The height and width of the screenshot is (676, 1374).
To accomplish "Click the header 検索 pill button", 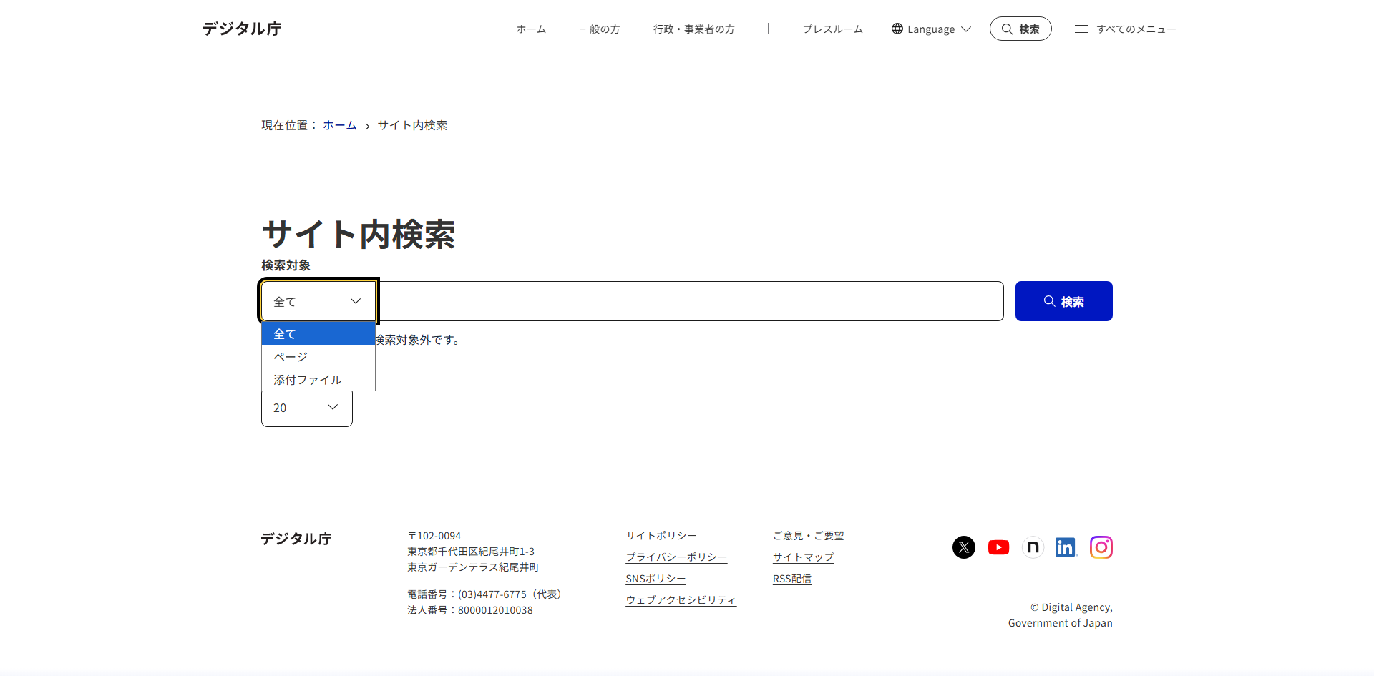I will [1020, 29].
